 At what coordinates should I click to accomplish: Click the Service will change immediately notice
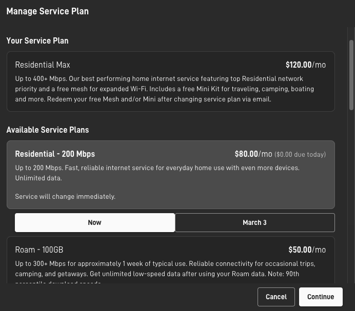pyautogui.click(x=65, y=196)
